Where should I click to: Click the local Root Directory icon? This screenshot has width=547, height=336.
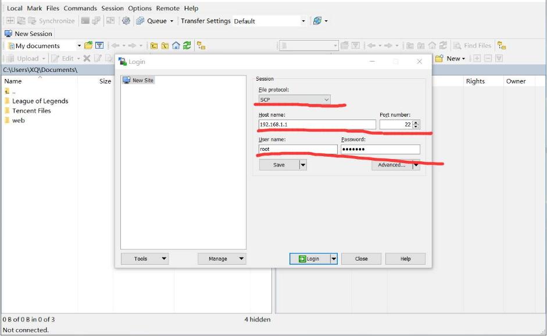pyautogui.click(x=165, y=46)
